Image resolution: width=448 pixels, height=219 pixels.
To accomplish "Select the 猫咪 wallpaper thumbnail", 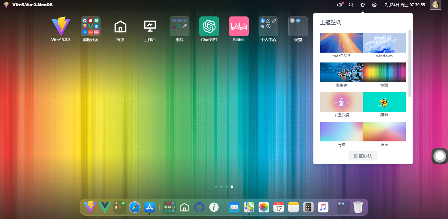I will tap(384, 102).
